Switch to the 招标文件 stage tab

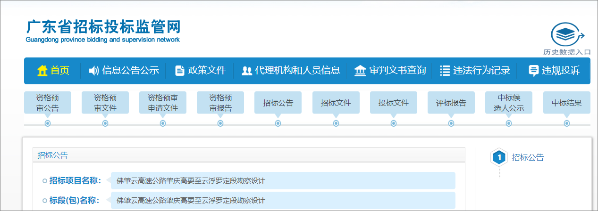click(x=336, y=103)
